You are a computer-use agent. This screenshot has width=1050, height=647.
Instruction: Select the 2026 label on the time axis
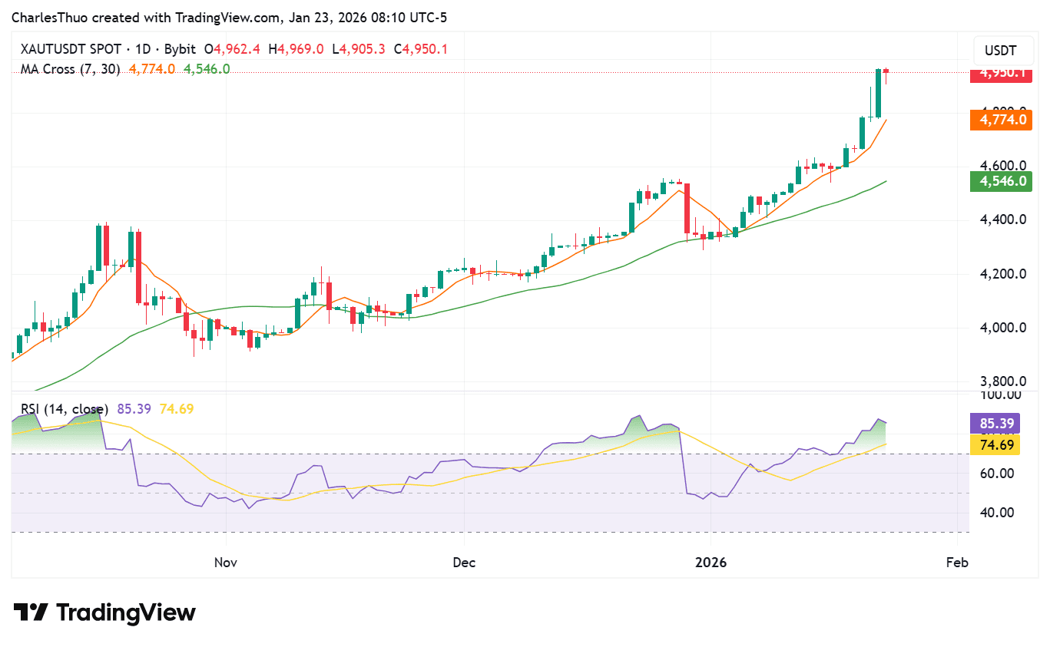[x=711, y=562]
